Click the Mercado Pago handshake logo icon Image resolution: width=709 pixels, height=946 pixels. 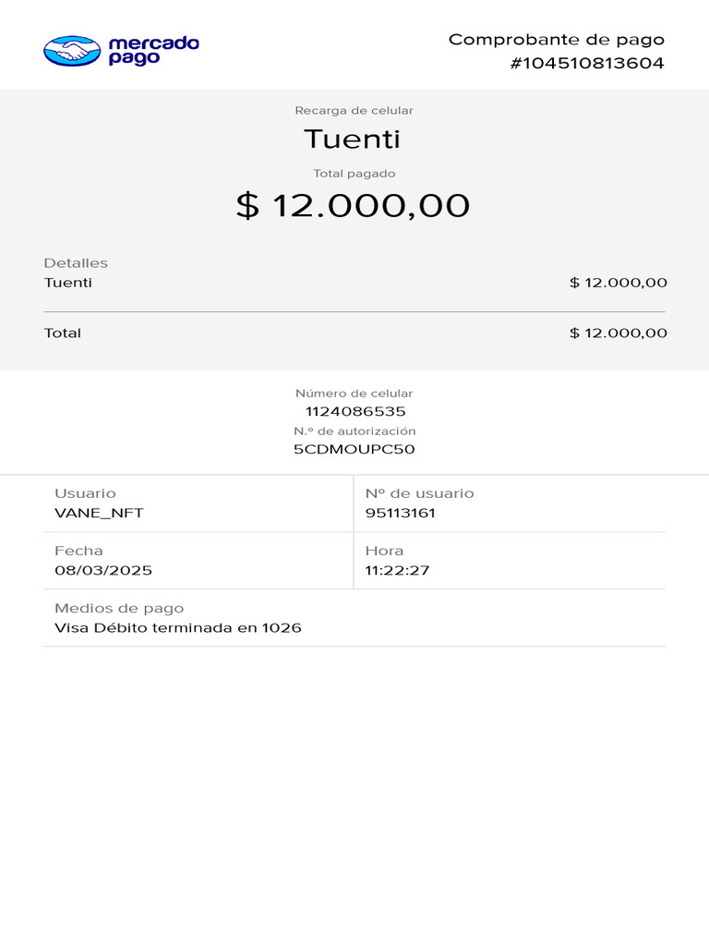pos(72,51)
